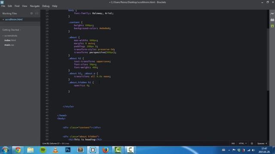This screenshot has height=154, width=275.
Task: Open Firefox from the taskbar
Action: (x=105, y=150)
